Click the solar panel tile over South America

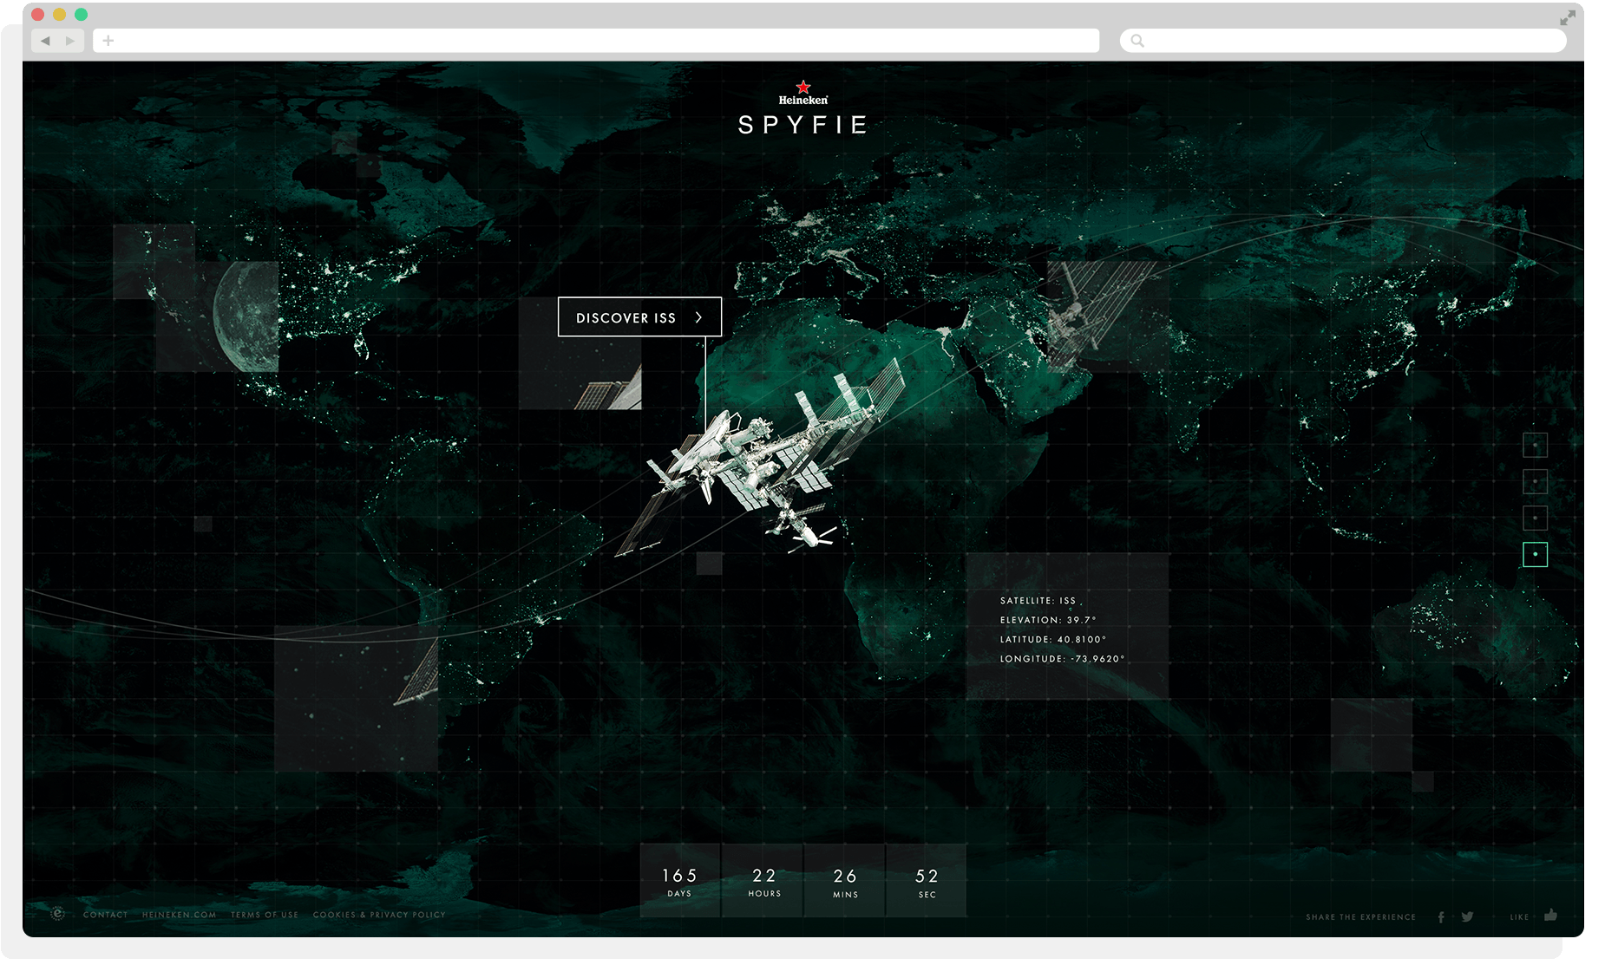[x=356, y=699]
